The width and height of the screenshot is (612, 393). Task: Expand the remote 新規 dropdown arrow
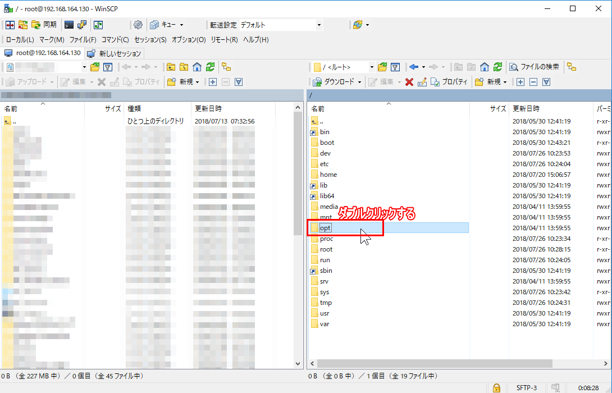(x=505, y=82)
